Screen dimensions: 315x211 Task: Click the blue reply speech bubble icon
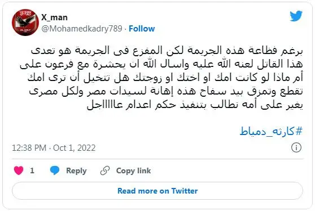[55, 170]
